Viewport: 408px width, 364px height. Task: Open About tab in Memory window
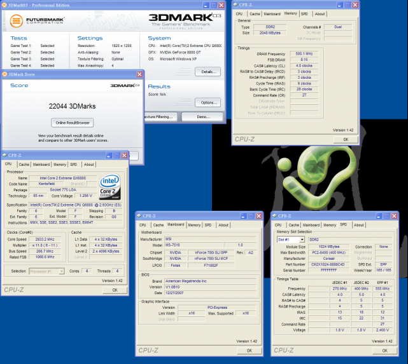[320, 14]
